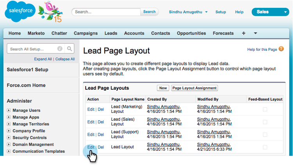The width and height of the screenshot is (293, 166).
Task: Click Collapse All link
Action: 65,59
